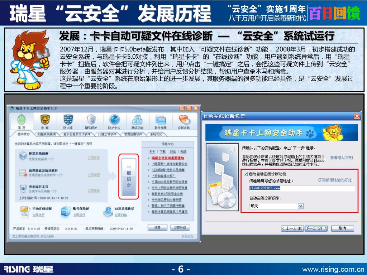The width and height of the screenshot is (367, 275).
Task: Click 立即扫描 under IE及系统修复
Action: click(x=121, y=215)
